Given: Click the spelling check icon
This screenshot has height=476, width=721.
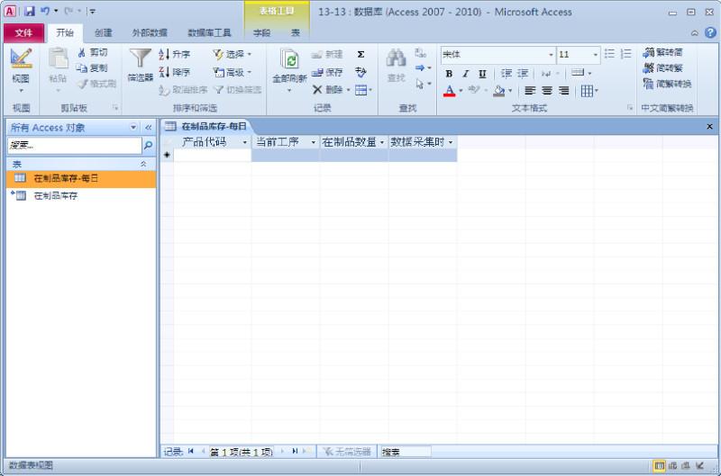Looking at the screenshot, I should pos(361,72).
